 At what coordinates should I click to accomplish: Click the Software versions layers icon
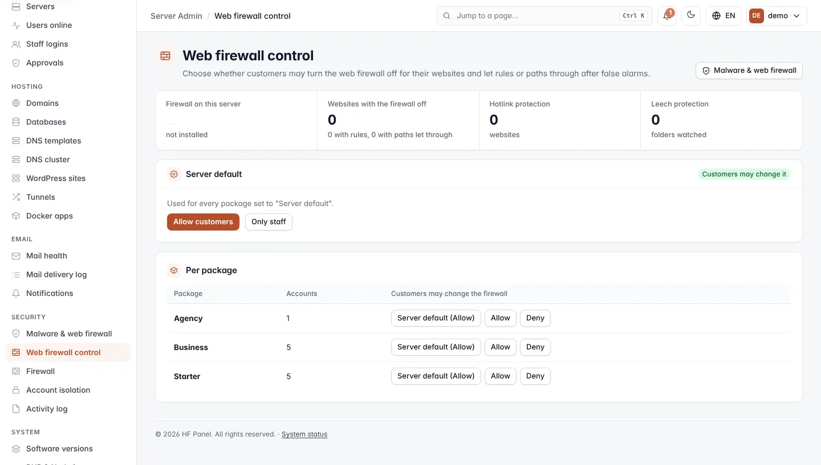16,448
